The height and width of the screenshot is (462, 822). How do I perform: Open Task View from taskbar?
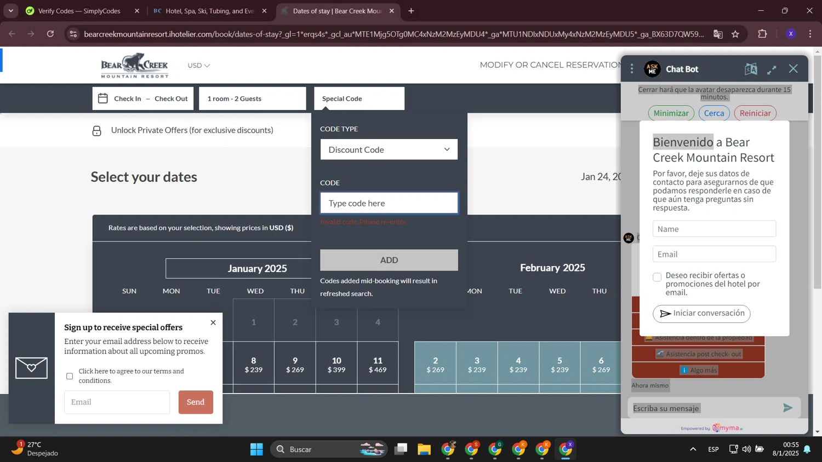[x=401, y=449]
